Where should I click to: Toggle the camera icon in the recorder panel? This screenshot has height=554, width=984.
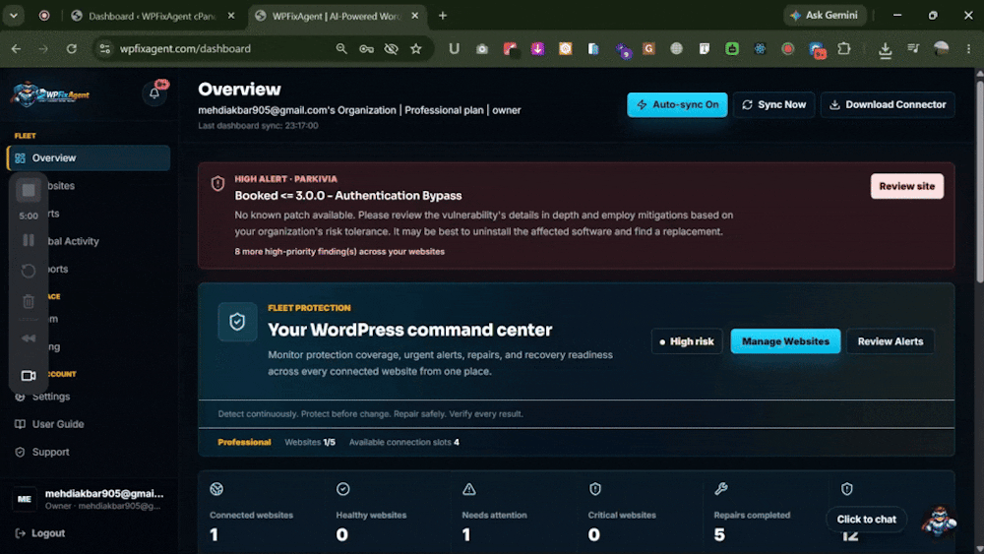(29, 375)
